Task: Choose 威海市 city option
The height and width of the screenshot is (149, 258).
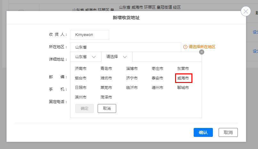Action: click(x=183, y=78)
